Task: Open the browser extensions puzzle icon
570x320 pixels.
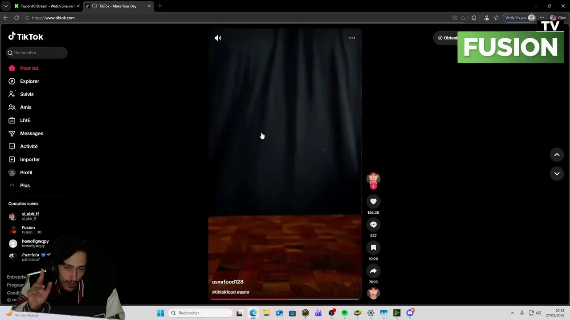Action: tap(474, 18)
